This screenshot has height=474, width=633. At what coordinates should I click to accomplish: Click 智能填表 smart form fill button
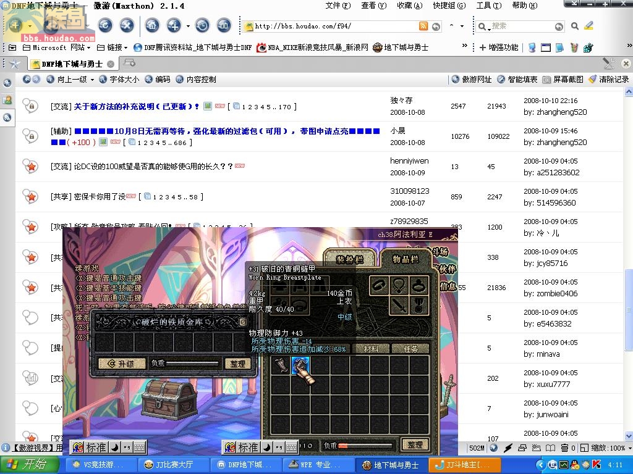click(x=517, y=80)
